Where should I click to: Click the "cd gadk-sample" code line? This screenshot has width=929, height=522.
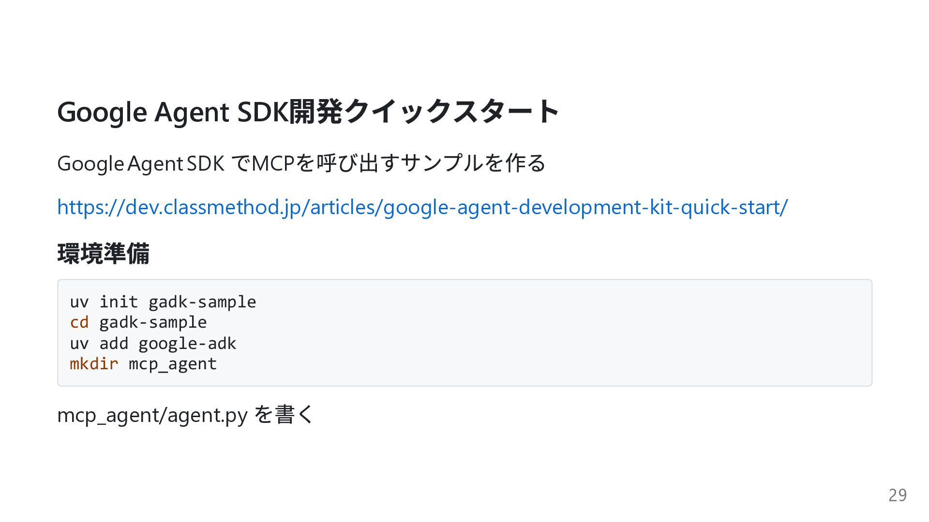tap(138, 322)
